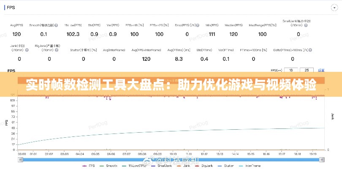Select the Avg(FPS) value 120
Image resolution: width=342 pixels, height=169 pixels.
tap(16, 34)
